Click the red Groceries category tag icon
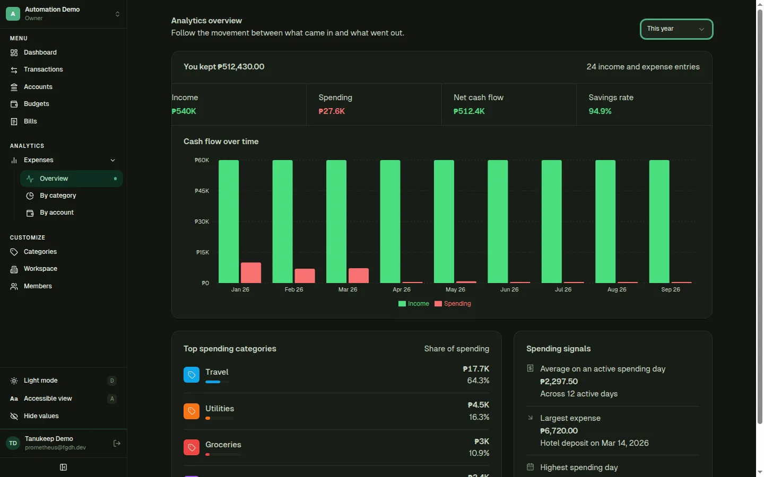Viewport: 764px width, 477px height. click(x=192, y=447)
